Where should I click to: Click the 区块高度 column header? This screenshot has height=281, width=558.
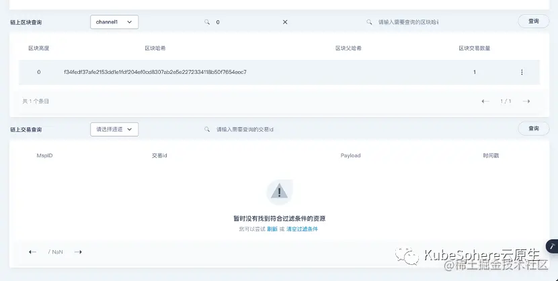pyautogui.click(x=39, y=48)
